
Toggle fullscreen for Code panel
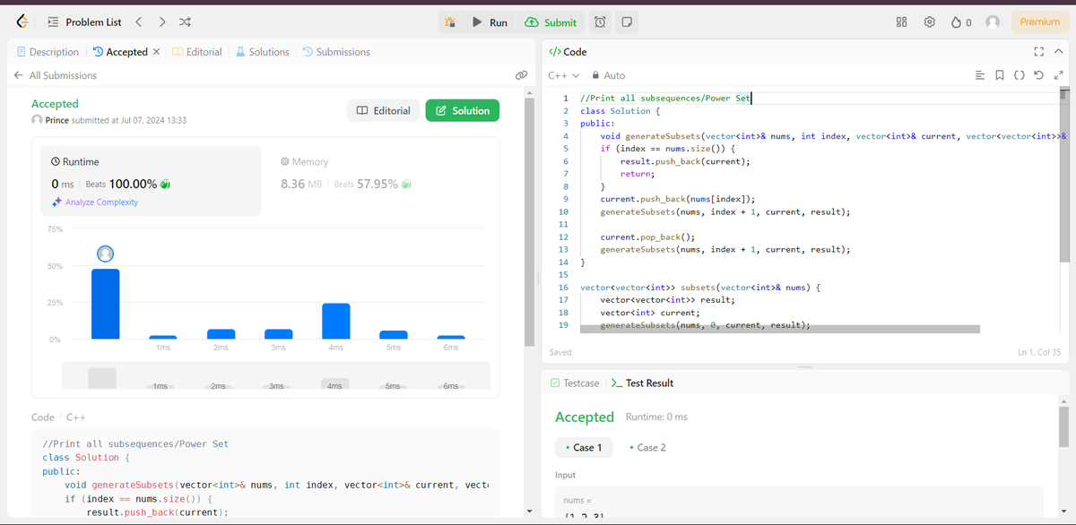pos(1039,52)
